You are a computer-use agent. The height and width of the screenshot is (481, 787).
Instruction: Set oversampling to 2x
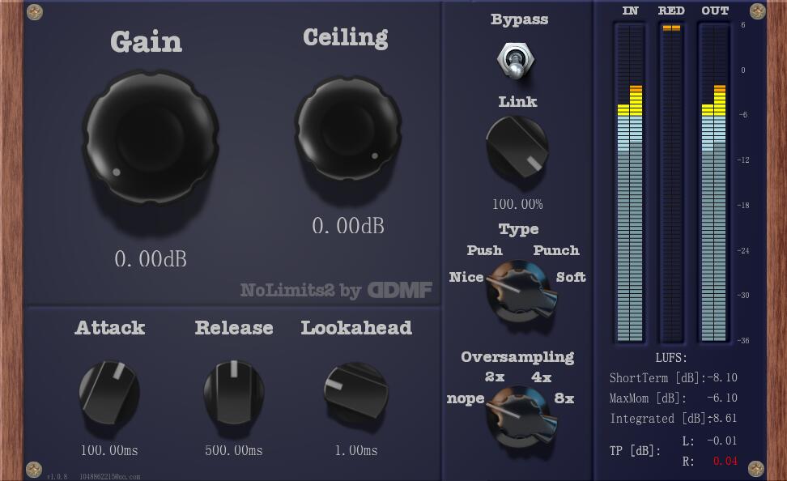click(x=495, y=377)
